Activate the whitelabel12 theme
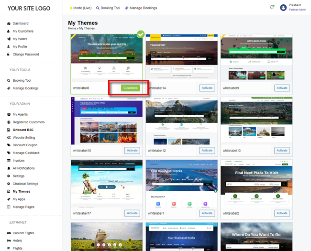 pyautogui.click(x=207, y=151)
